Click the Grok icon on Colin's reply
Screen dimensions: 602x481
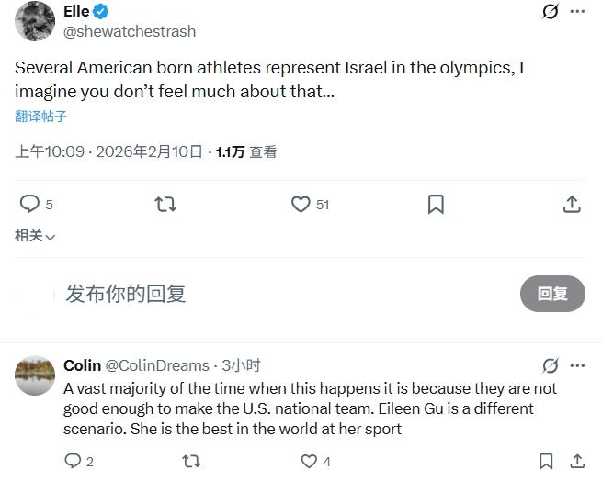pyautogui.click(x=551, y=365)
